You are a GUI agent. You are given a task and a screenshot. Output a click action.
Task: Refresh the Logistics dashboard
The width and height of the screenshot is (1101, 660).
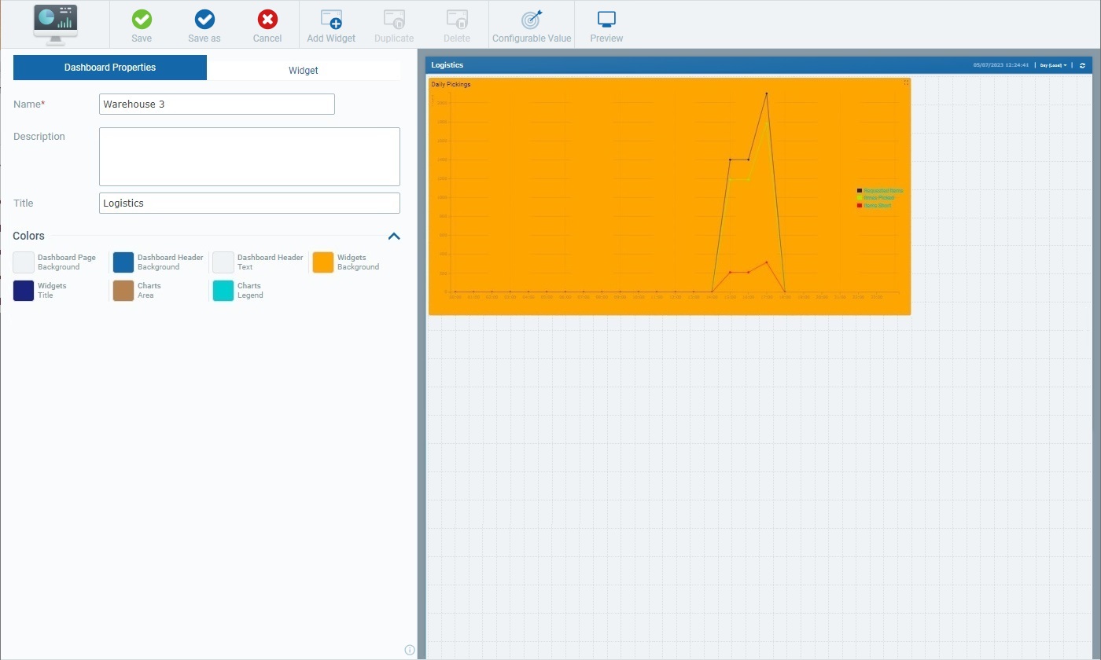1082,65
